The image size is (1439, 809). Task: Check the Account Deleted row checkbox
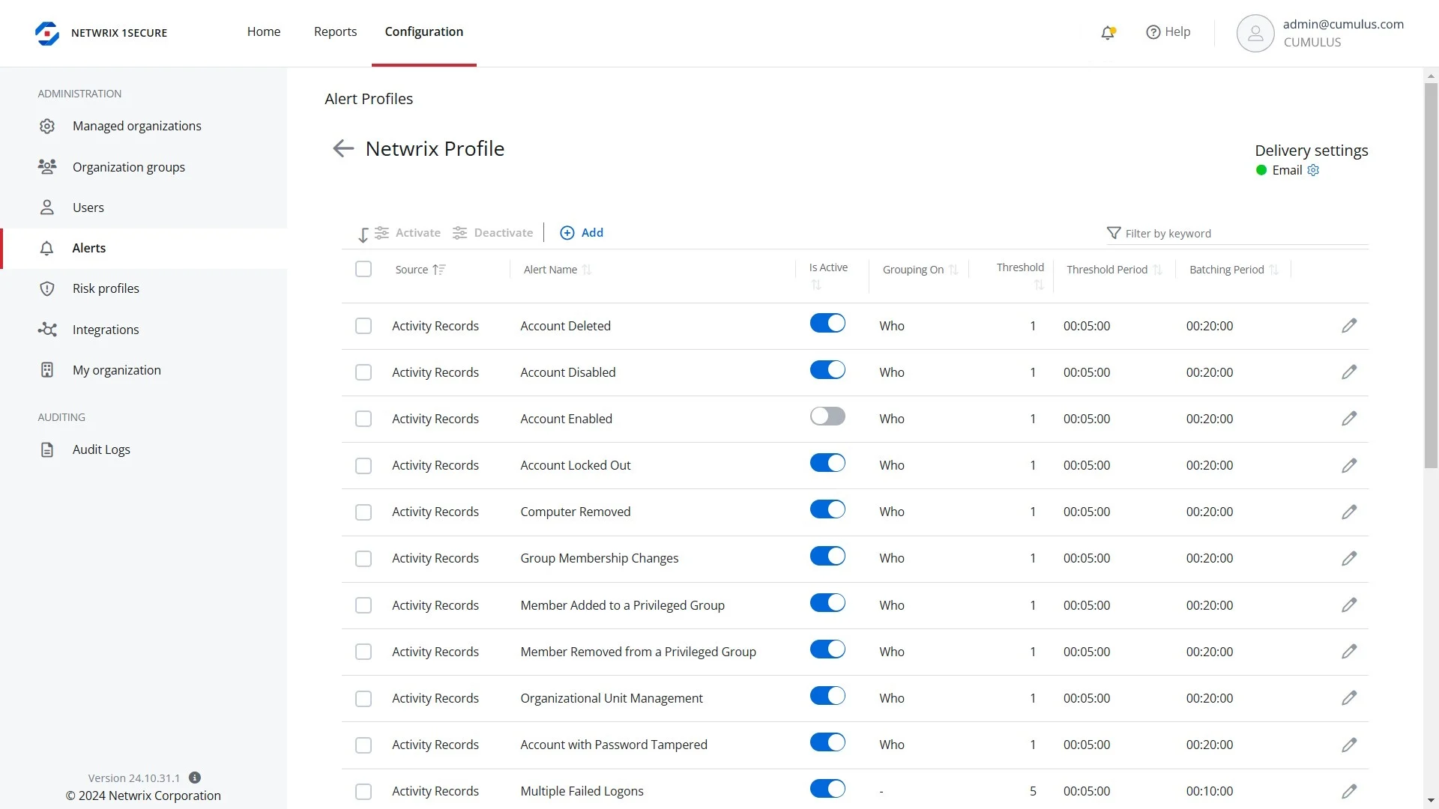point(363,326)
